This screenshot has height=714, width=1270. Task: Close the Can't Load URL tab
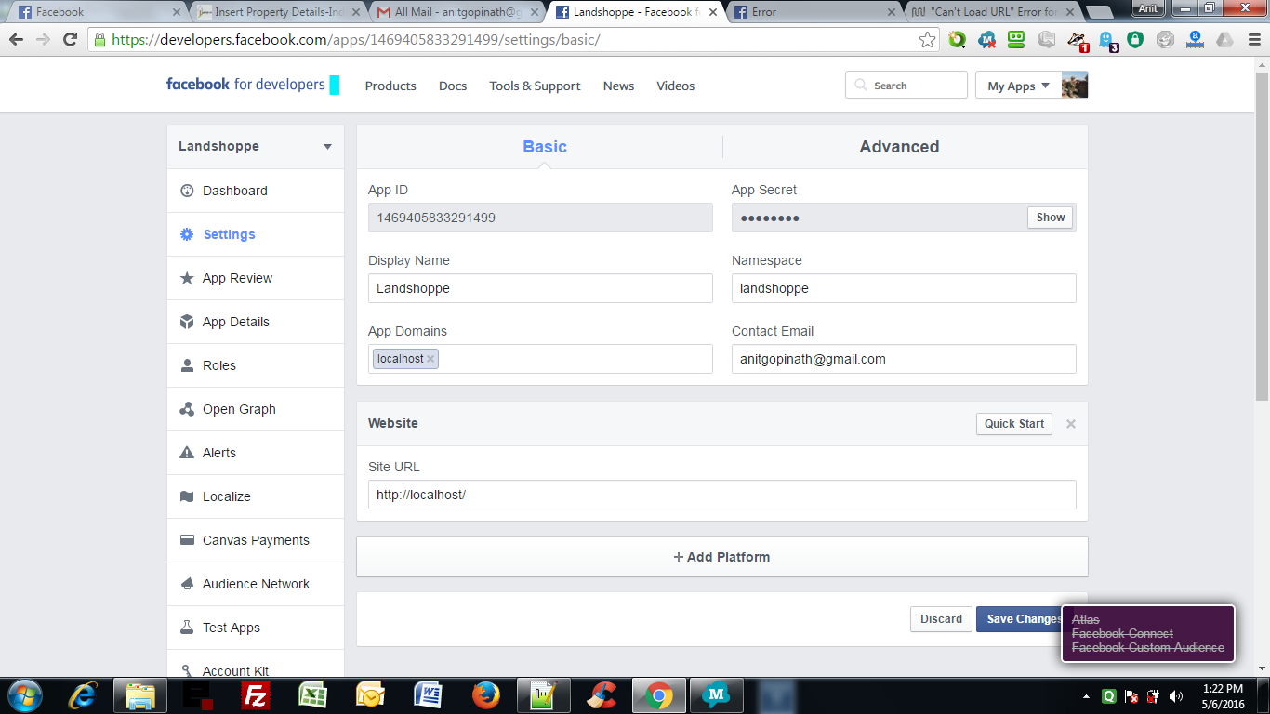point(1072,13)
